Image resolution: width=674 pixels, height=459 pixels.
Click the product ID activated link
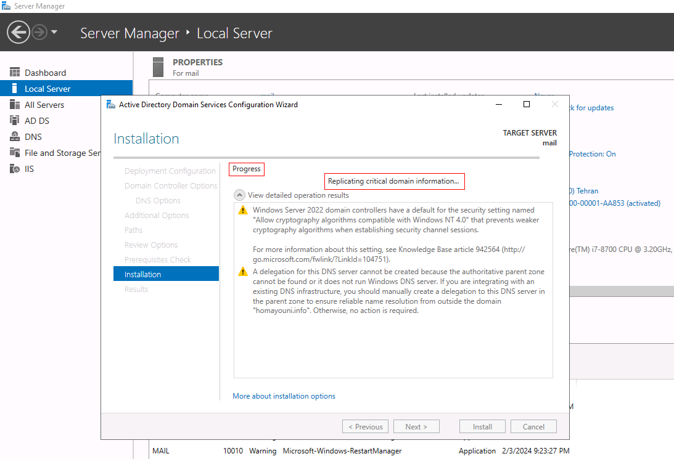[615, 203]
